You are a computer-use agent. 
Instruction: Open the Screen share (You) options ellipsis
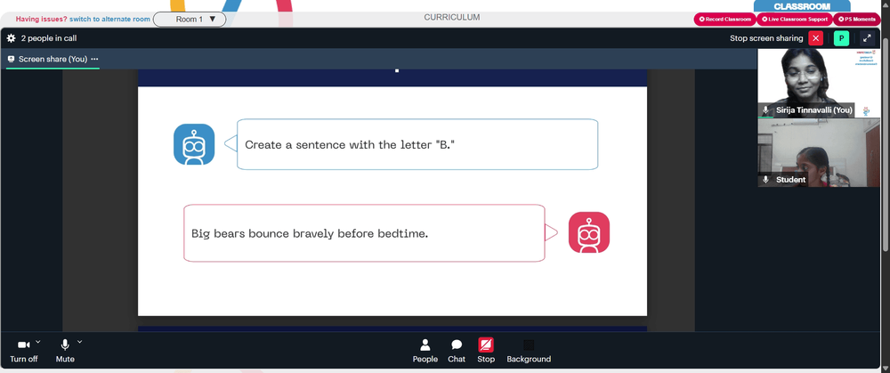(x=94, y=59)
